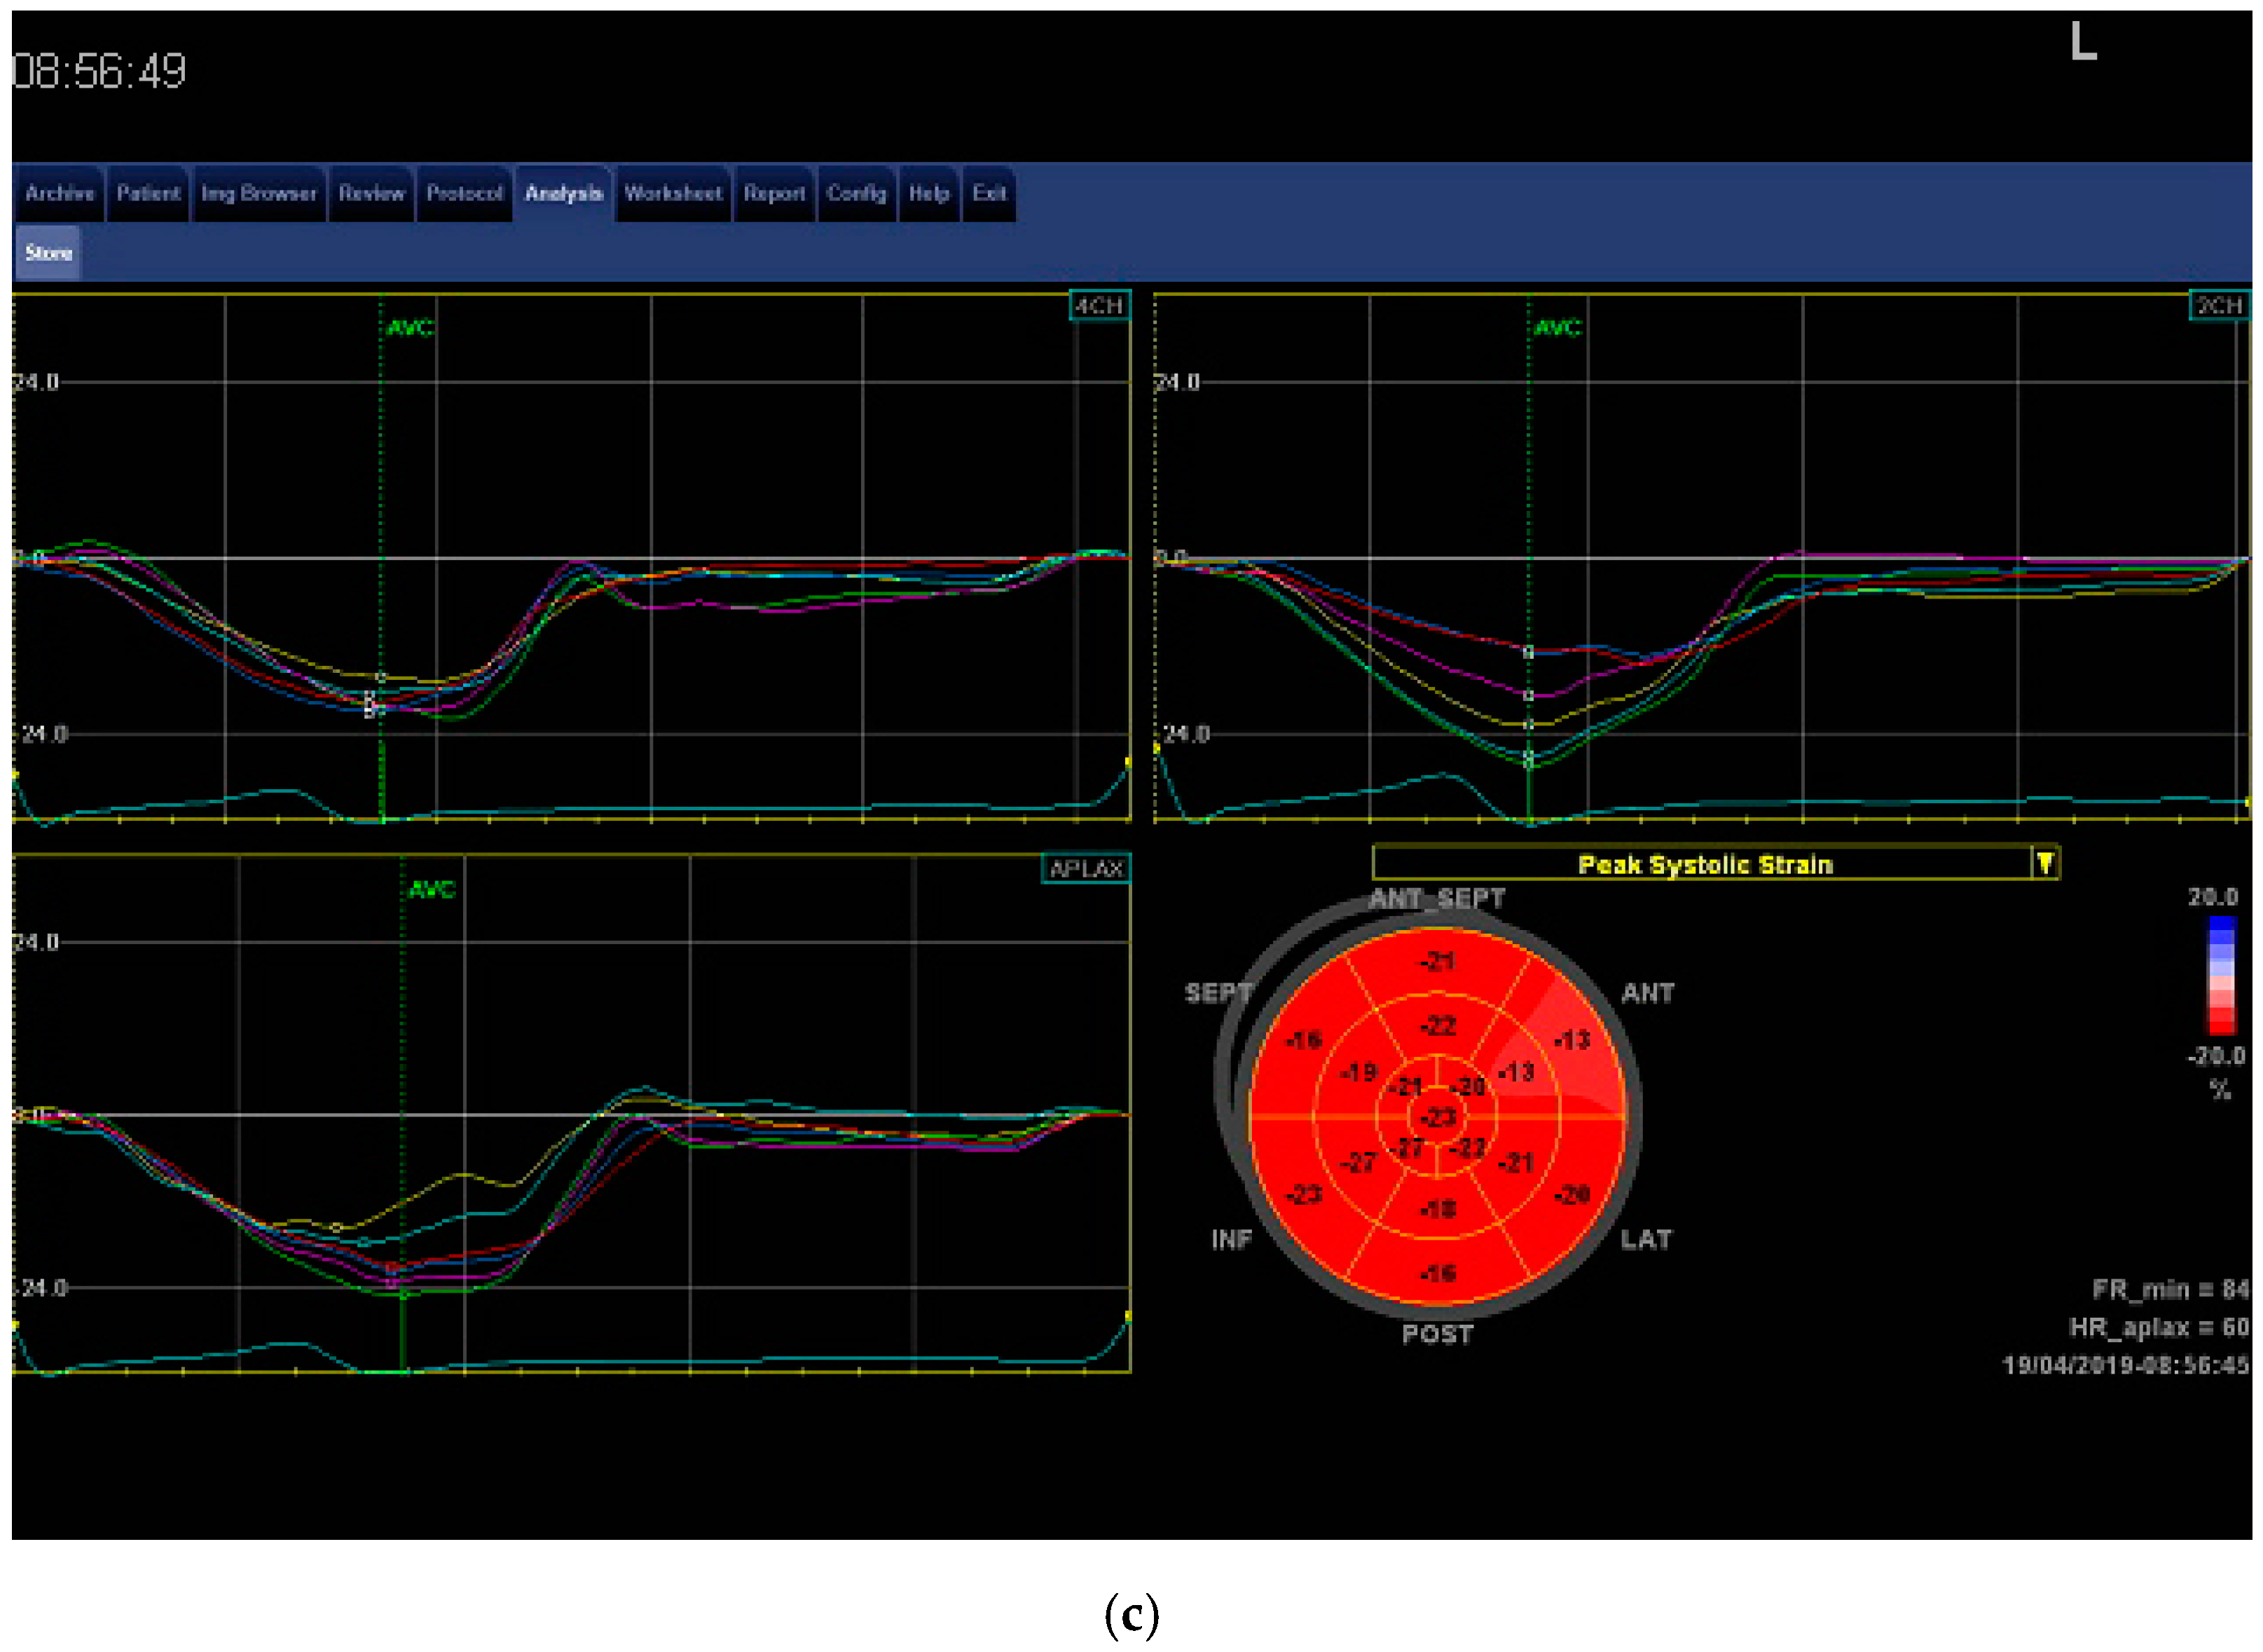
Task: Open the Report tab
Action: point(773,193)
